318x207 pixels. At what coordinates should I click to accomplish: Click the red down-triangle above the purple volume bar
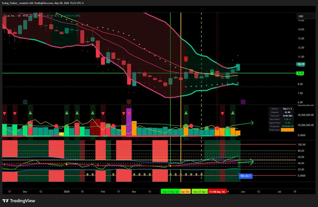[x=129, y=114]
